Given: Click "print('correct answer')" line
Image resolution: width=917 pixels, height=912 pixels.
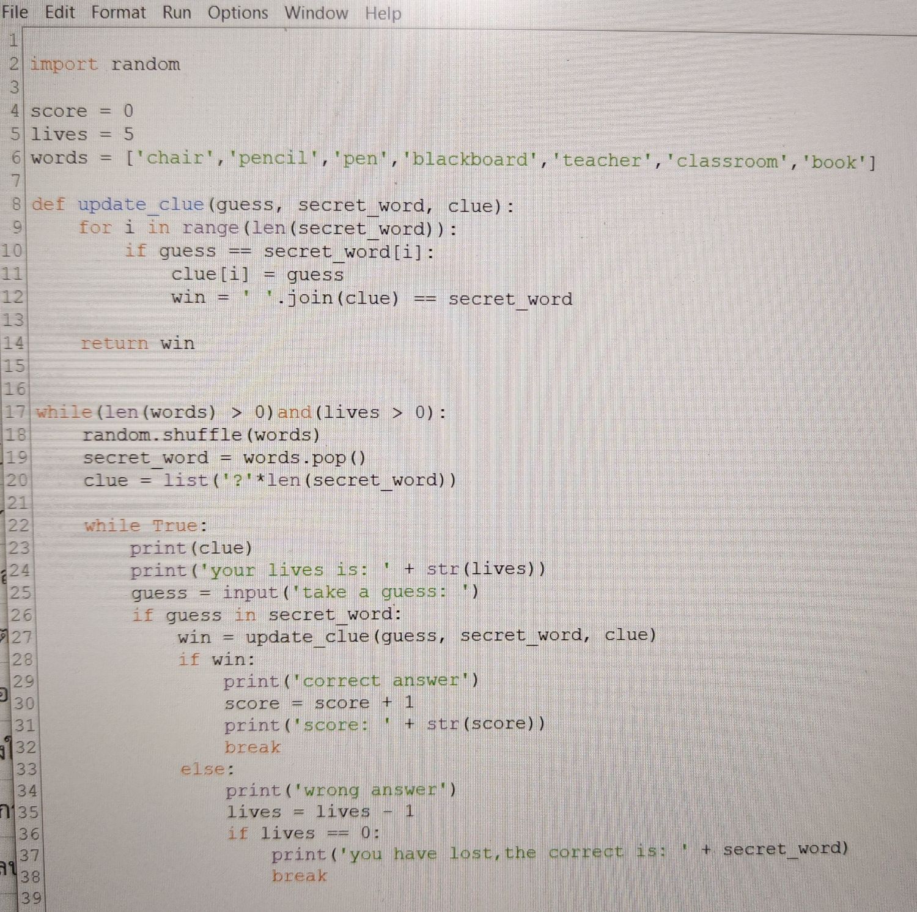Looking at the screenshot, I should (351, 681).
